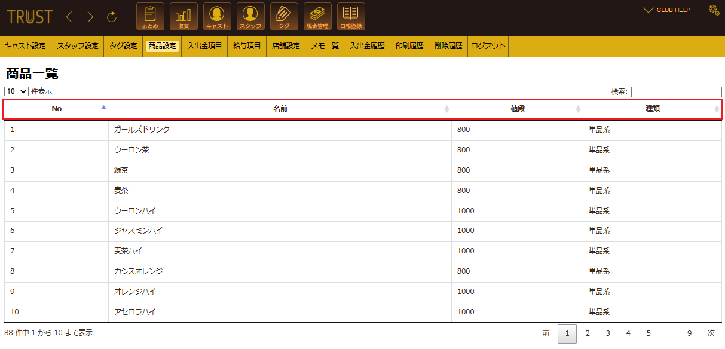Image resolution: width=725 pixels, height=349 pixels.
Task: Click ログアウト to log out
Action: (488, 46)
